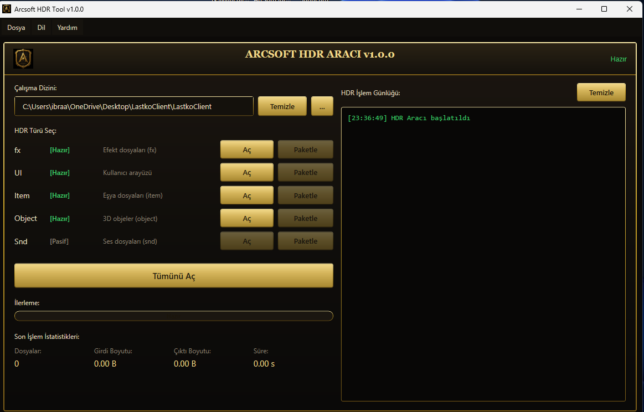Image resolution: width=644 pixels, height=412 pixels.
Task: Click the [Hazır] status of UI row
Action: [x=60, y=173]
